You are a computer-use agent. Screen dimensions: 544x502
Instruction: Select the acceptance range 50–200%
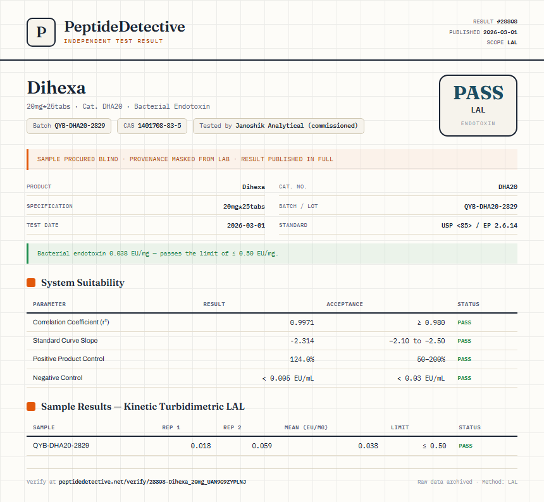click(x=431, y=359)
